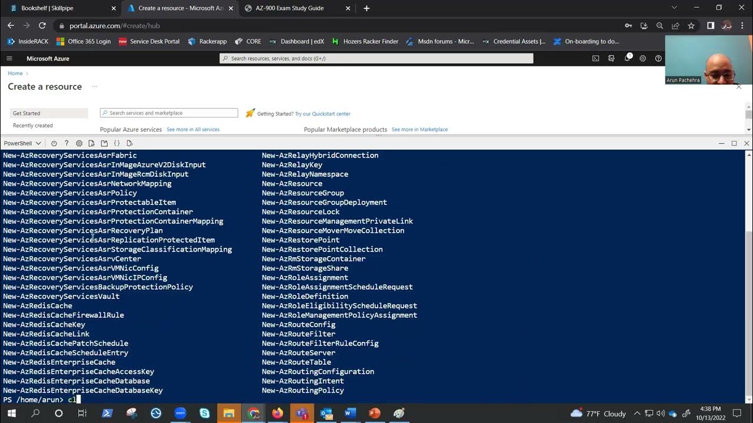
Task: Open Chrome side panel icon
Action: 711,26
